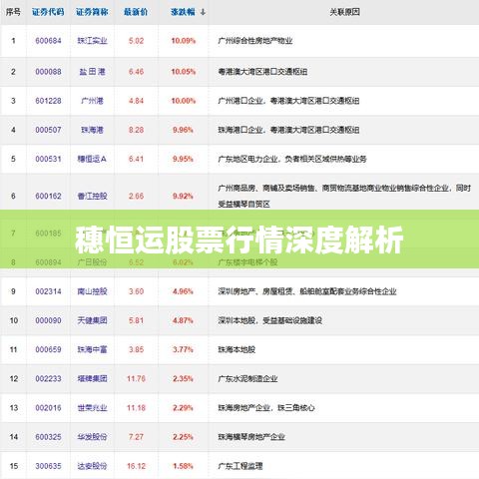Select the price 4.84 for 广州港
This screenshot has height=479, width=479.
136,101
